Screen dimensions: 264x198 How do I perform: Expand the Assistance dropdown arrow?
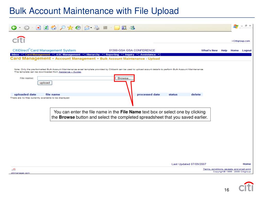[159, 55]
